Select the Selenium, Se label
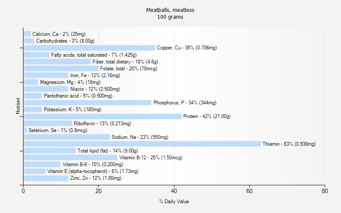Screen dimensions: 341x213 point(58,130)
